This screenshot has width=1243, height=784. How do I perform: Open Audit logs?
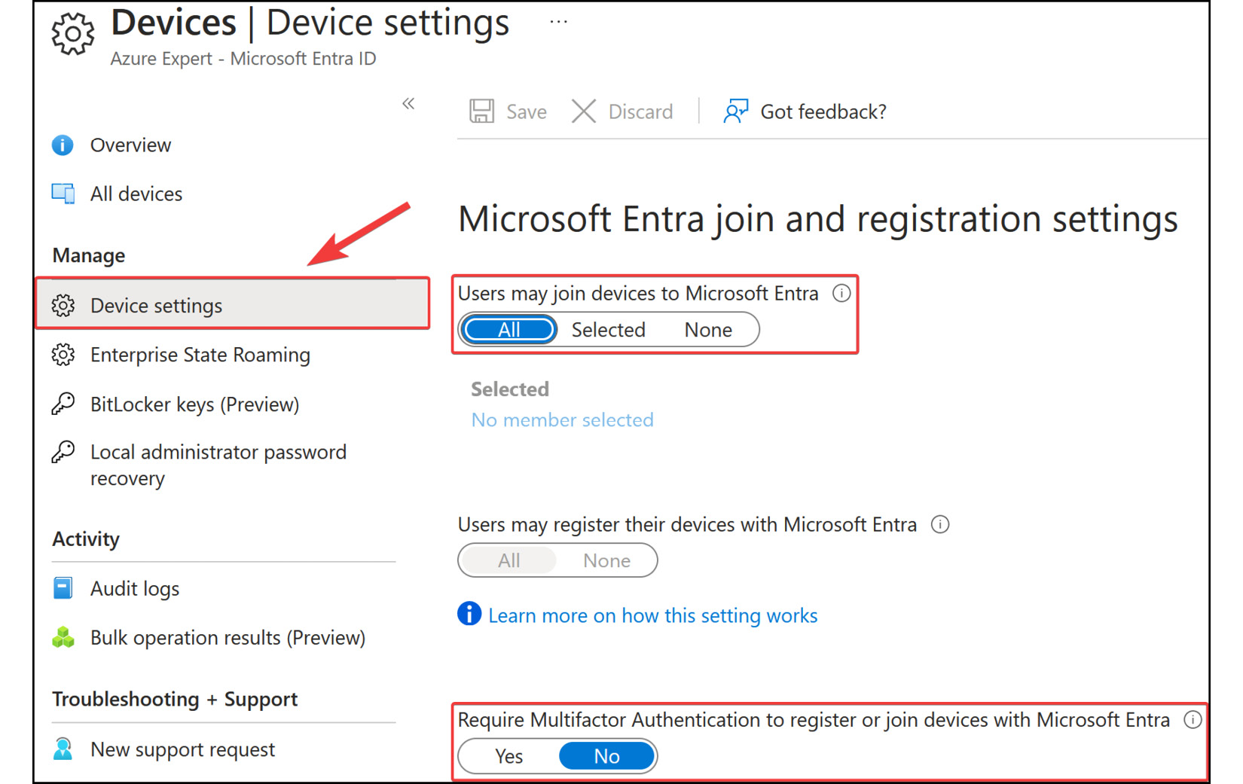coord(135,588)
